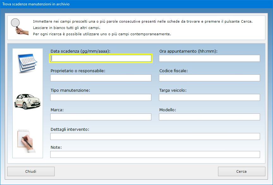Focus the Modello input field
The image size is (273, 185).
coord(209,117)
